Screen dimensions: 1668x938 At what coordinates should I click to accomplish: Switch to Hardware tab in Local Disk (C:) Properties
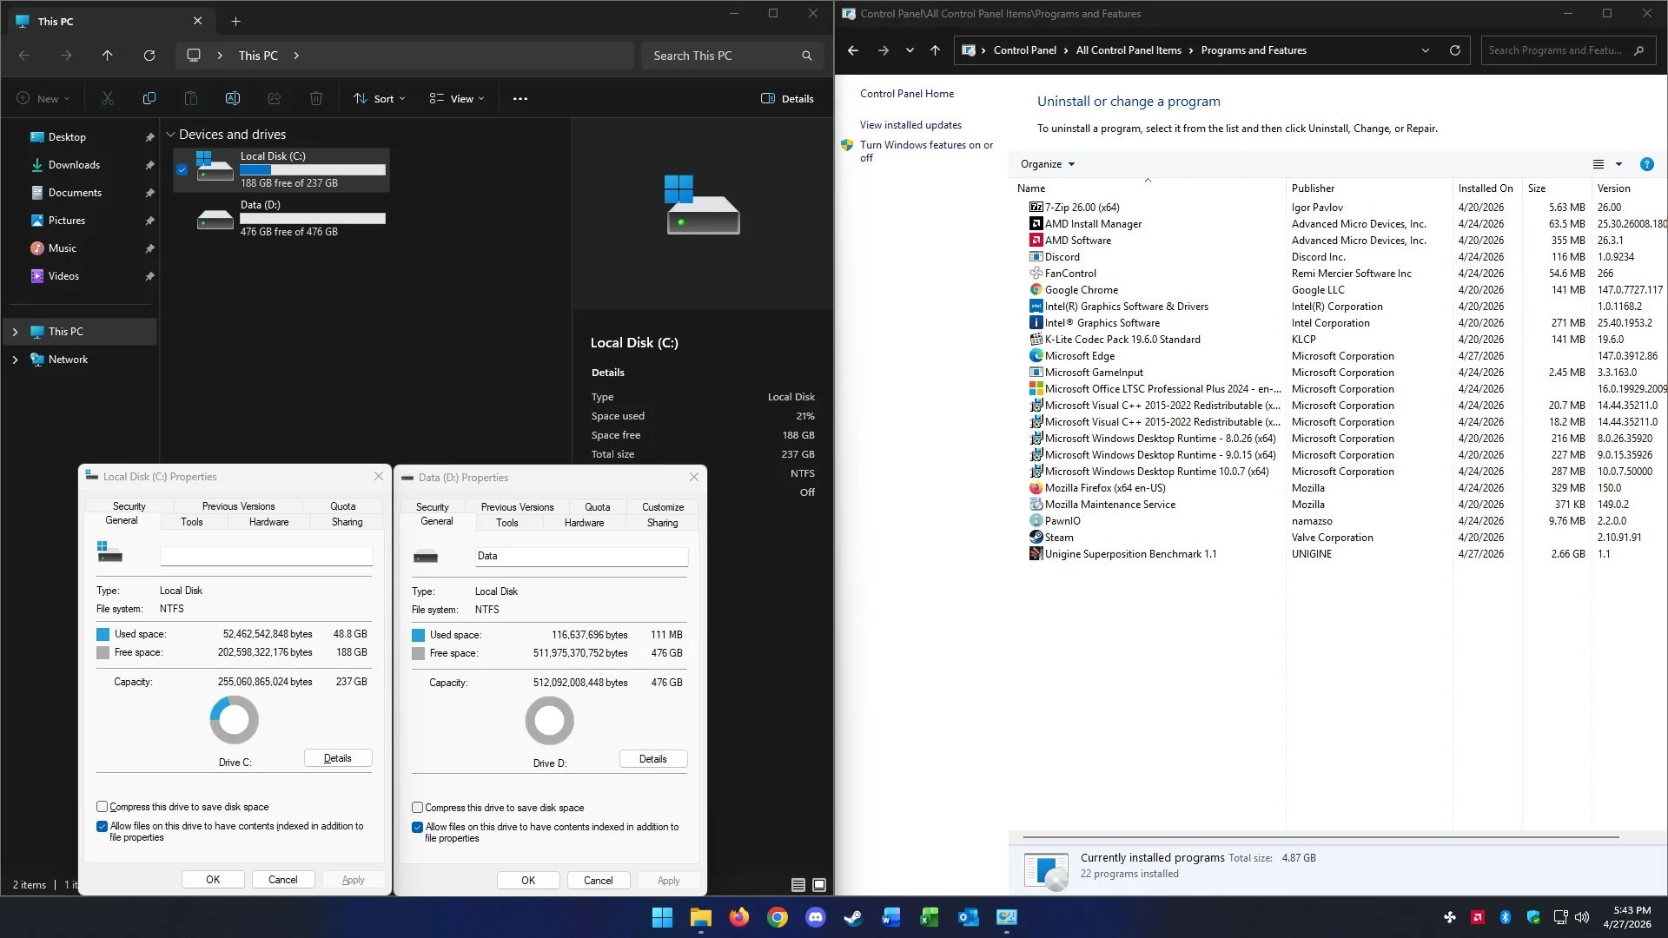pos(269,522)
